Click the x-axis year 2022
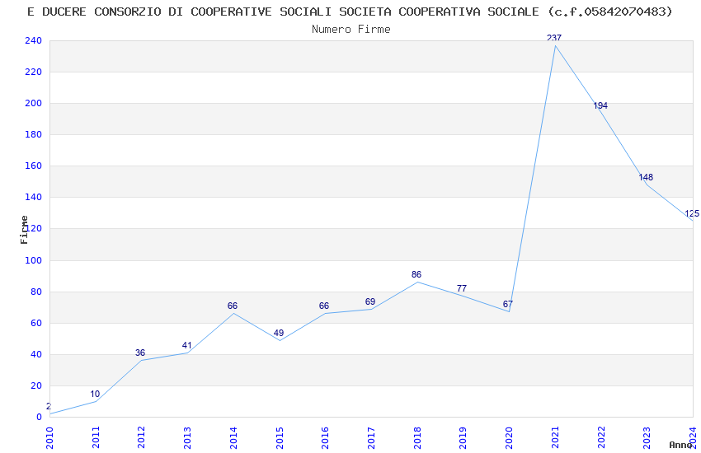This screenshot has height=453, width=701. (601, 437)
